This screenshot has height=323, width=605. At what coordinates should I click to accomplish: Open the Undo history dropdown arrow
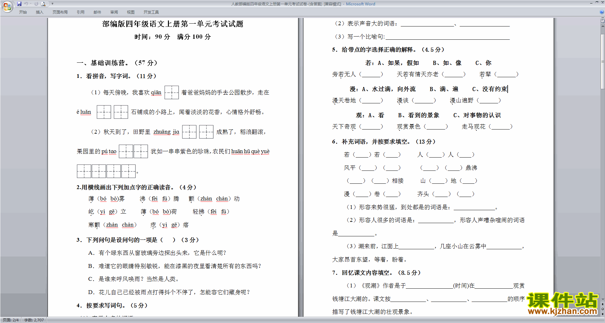tap(31, 4)
